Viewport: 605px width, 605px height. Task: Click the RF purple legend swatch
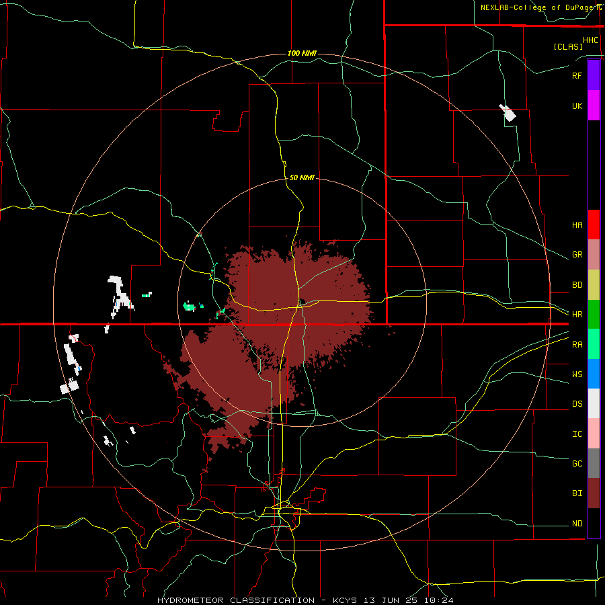(x=594, y=75)
